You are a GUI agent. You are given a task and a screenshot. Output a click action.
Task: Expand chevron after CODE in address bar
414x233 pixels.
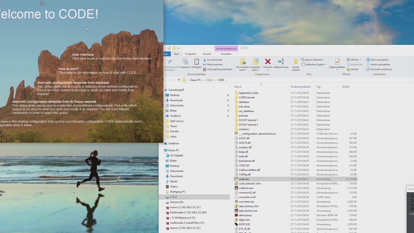227,80
